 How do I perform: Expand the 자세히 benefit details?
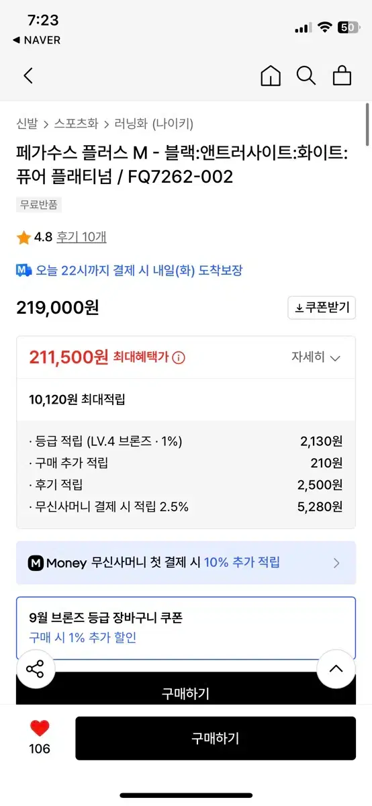pos(316,357)
